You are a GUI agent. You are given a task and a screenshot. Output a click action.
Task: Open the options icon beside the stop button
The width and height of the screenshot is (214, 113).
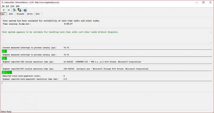tap(14, 10)
